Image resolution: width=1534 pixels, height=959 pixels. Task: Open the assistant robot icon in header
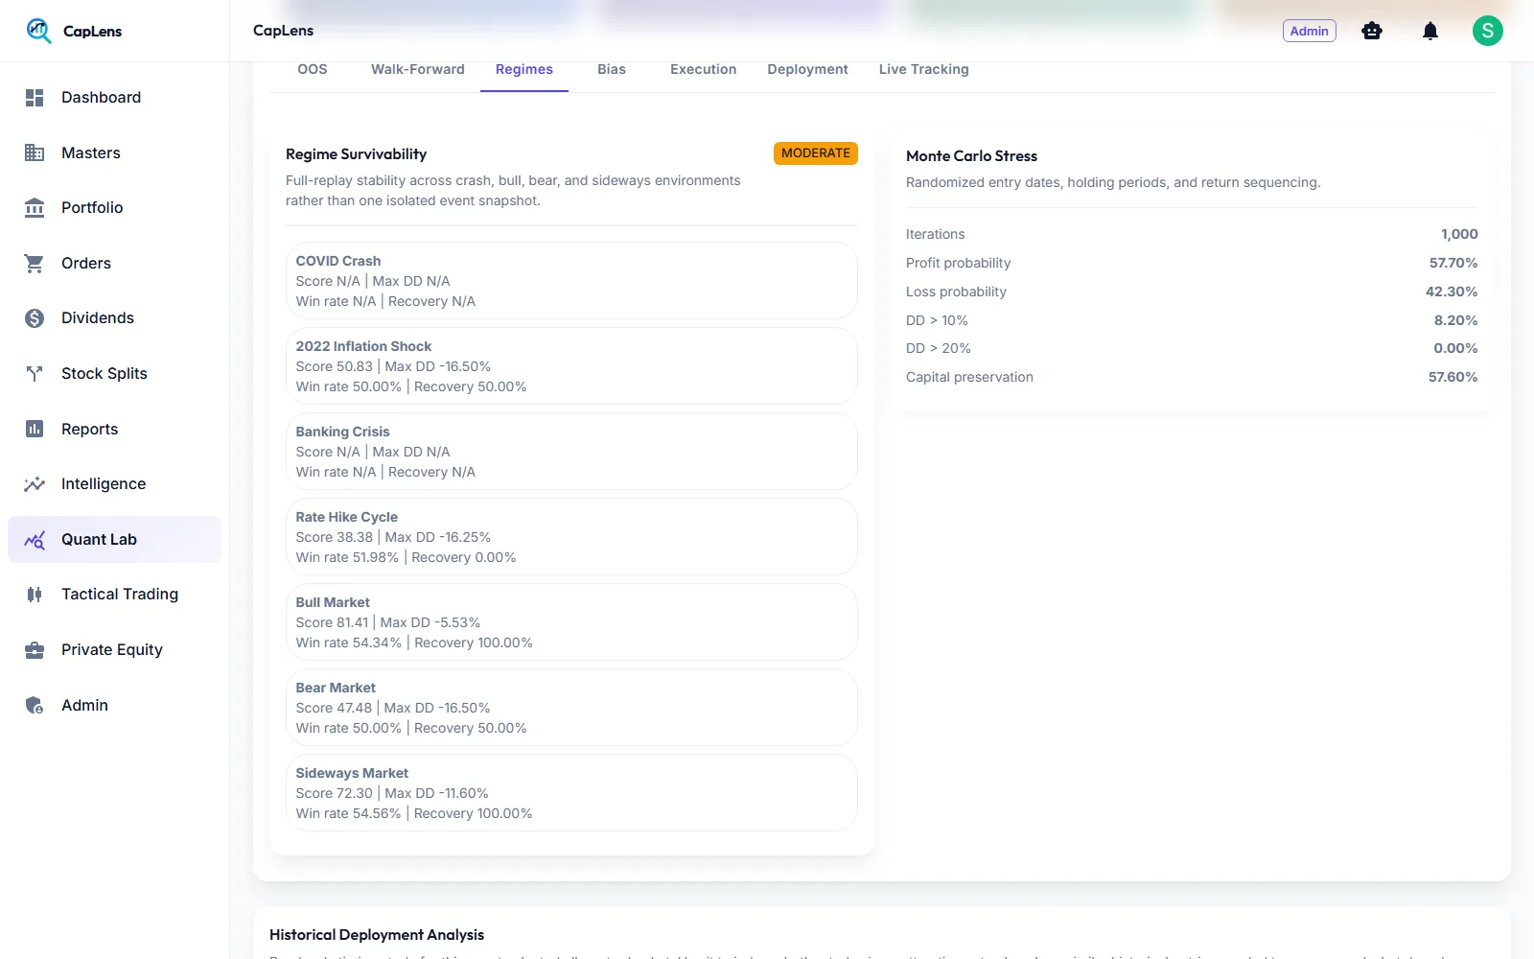click(x=1372, y=31)
